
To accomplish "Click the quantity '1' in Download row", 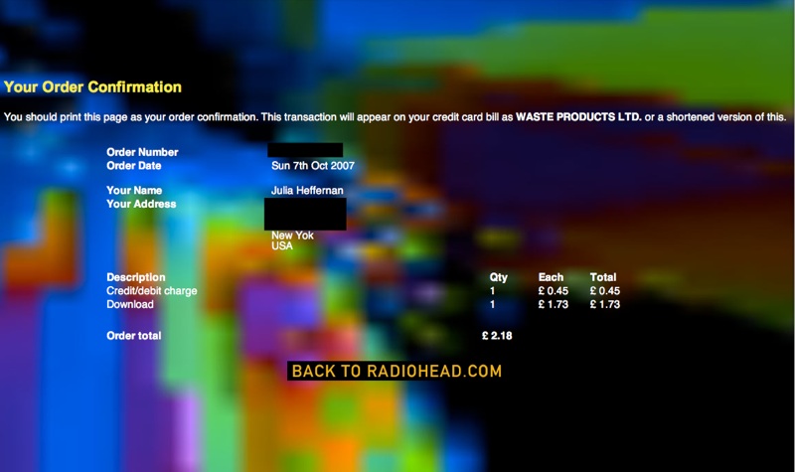I will [492, 304].
